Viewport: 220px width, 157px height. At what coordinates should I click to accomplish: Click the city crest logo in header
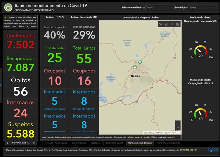click(8, 7)
